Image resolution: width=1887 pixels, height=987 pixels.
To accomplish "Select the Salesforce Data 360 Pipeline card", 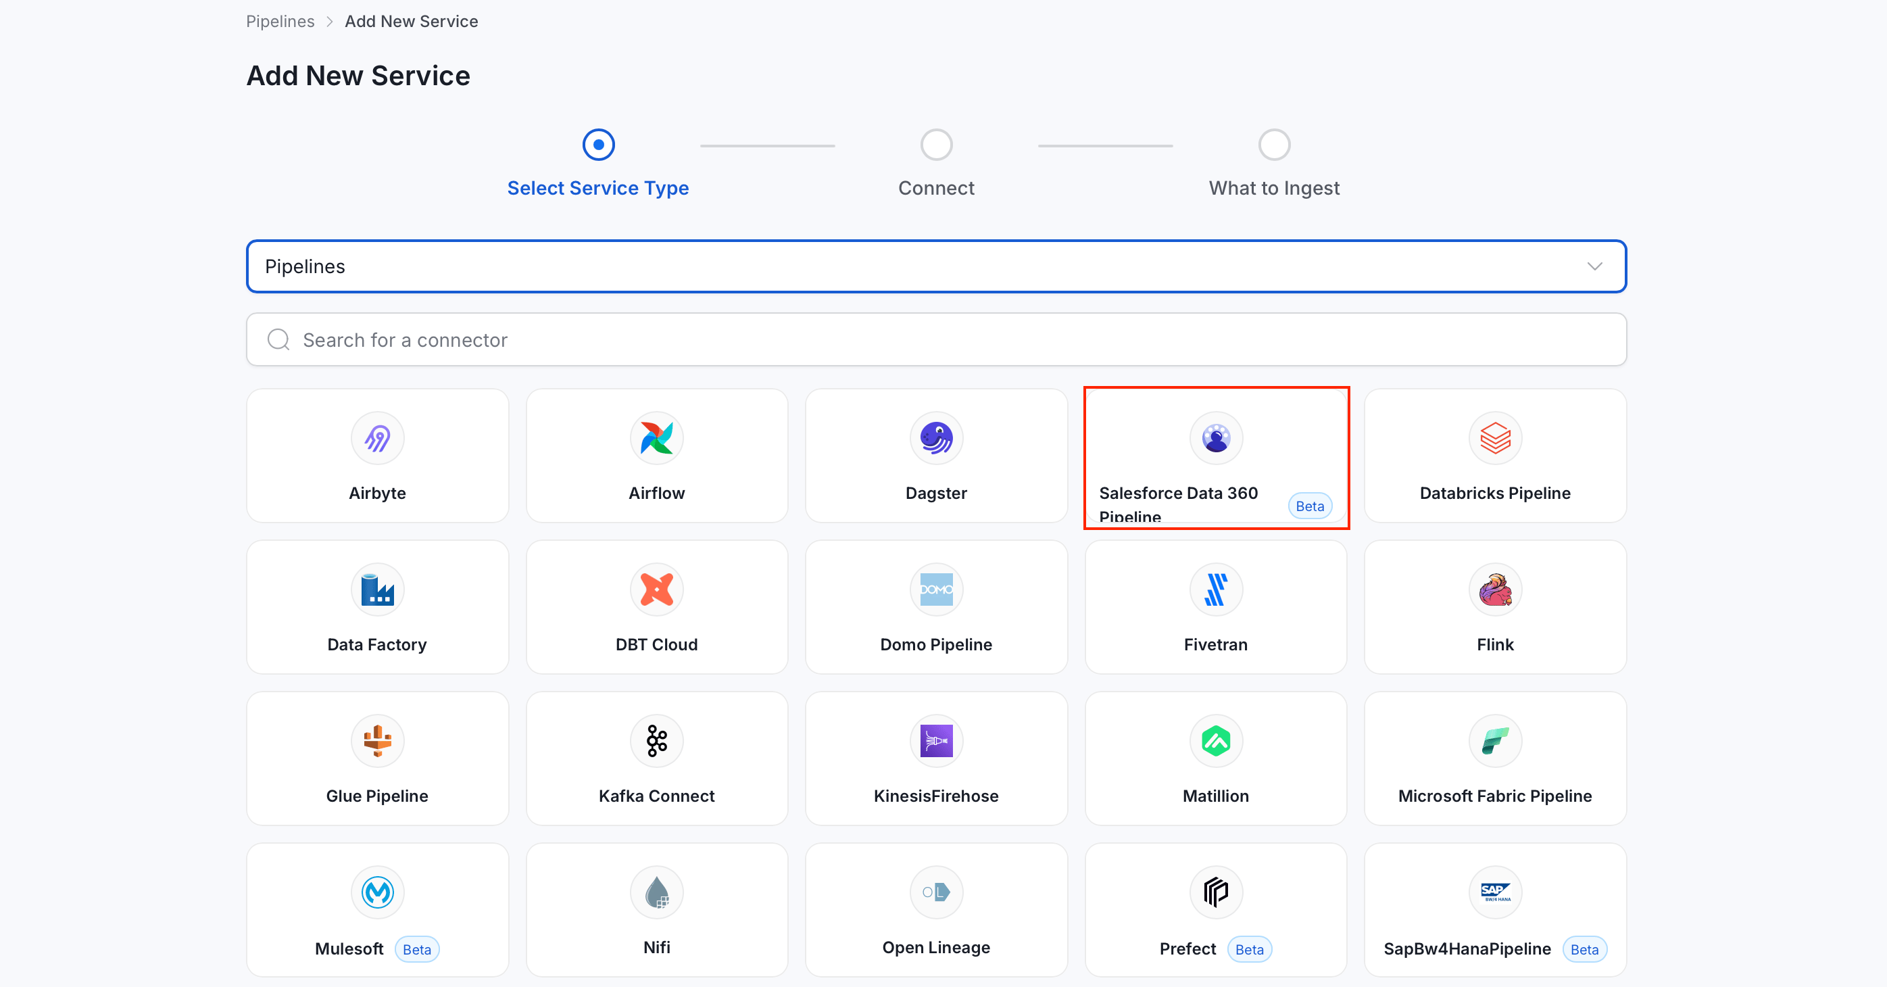I will (1216, 456).
